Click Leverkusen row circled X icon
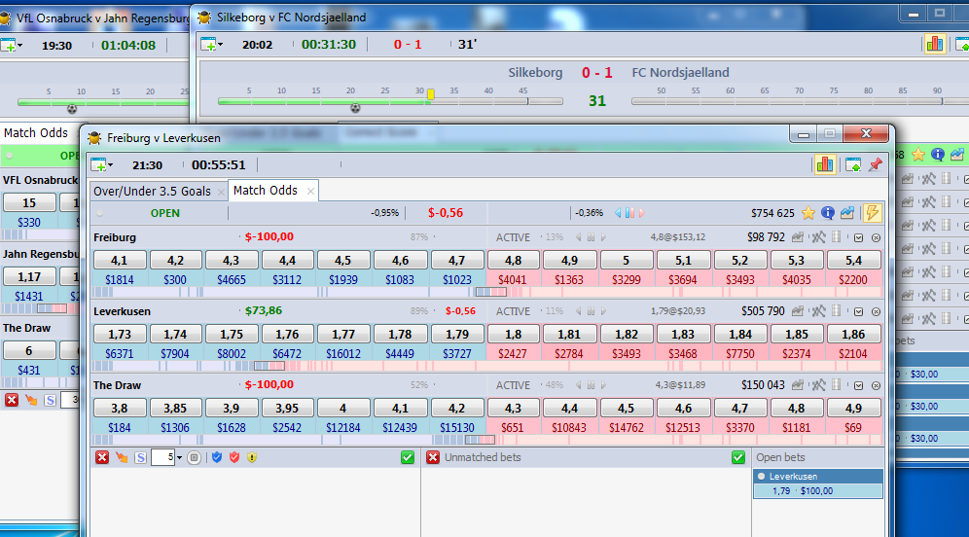 876,311
